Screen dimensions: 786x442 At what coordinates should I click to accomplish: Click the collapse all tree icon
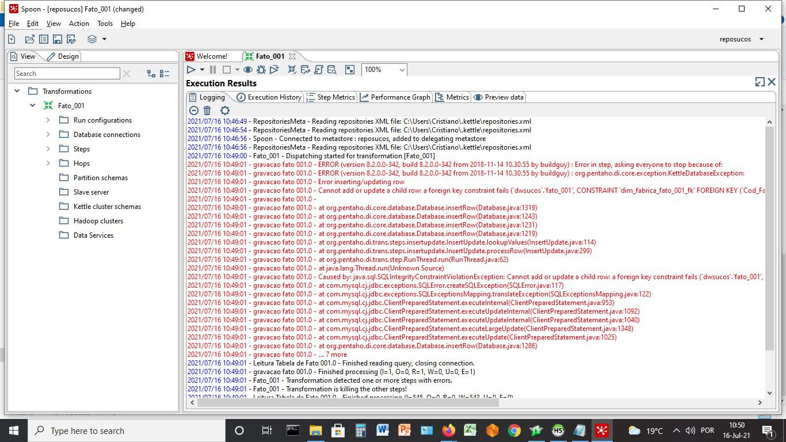click(165, 74)
